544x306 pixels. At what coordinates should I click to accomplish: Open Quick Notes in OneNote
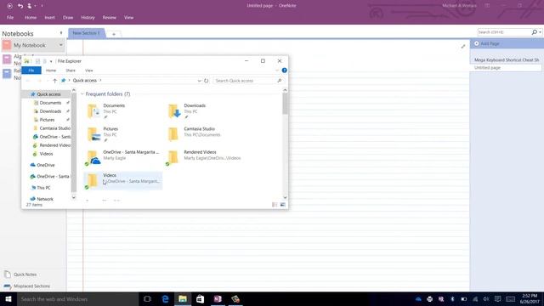(25, 275)
